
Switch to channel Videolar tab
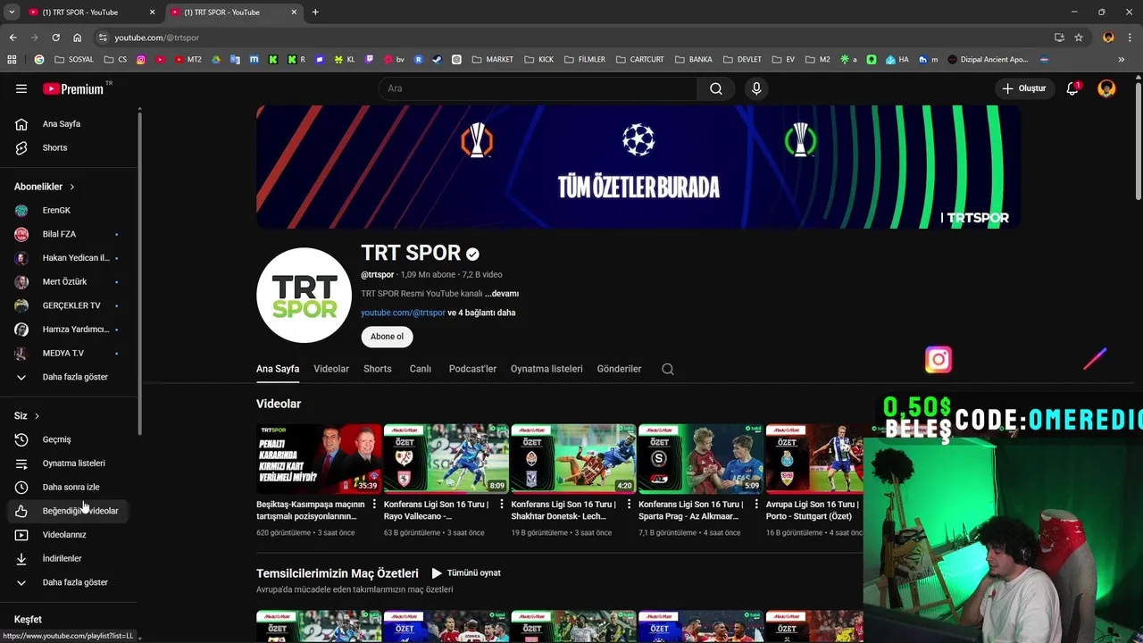[331, 369]
